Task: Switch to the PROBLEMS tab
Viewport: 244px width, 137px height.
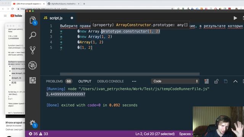Action: pyautogui.click(x=54, y=81)
